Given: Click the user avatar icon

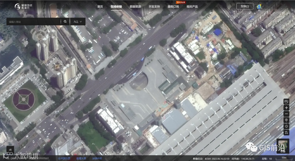Looking at the screenshot, I should (x=259, y=6).
